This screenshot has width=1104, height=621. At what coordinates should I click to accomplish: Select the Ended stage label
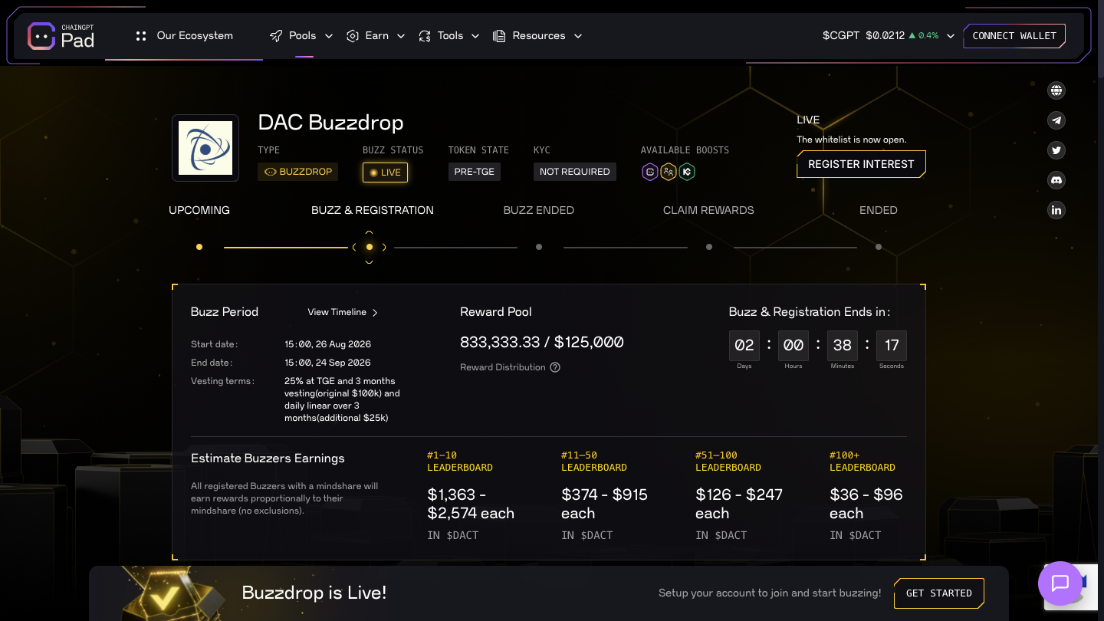point(879,210)
